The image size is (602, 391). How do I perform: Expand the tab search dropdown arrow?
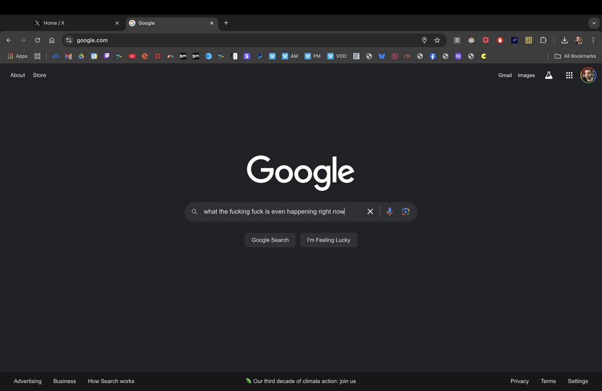[593, 23]
